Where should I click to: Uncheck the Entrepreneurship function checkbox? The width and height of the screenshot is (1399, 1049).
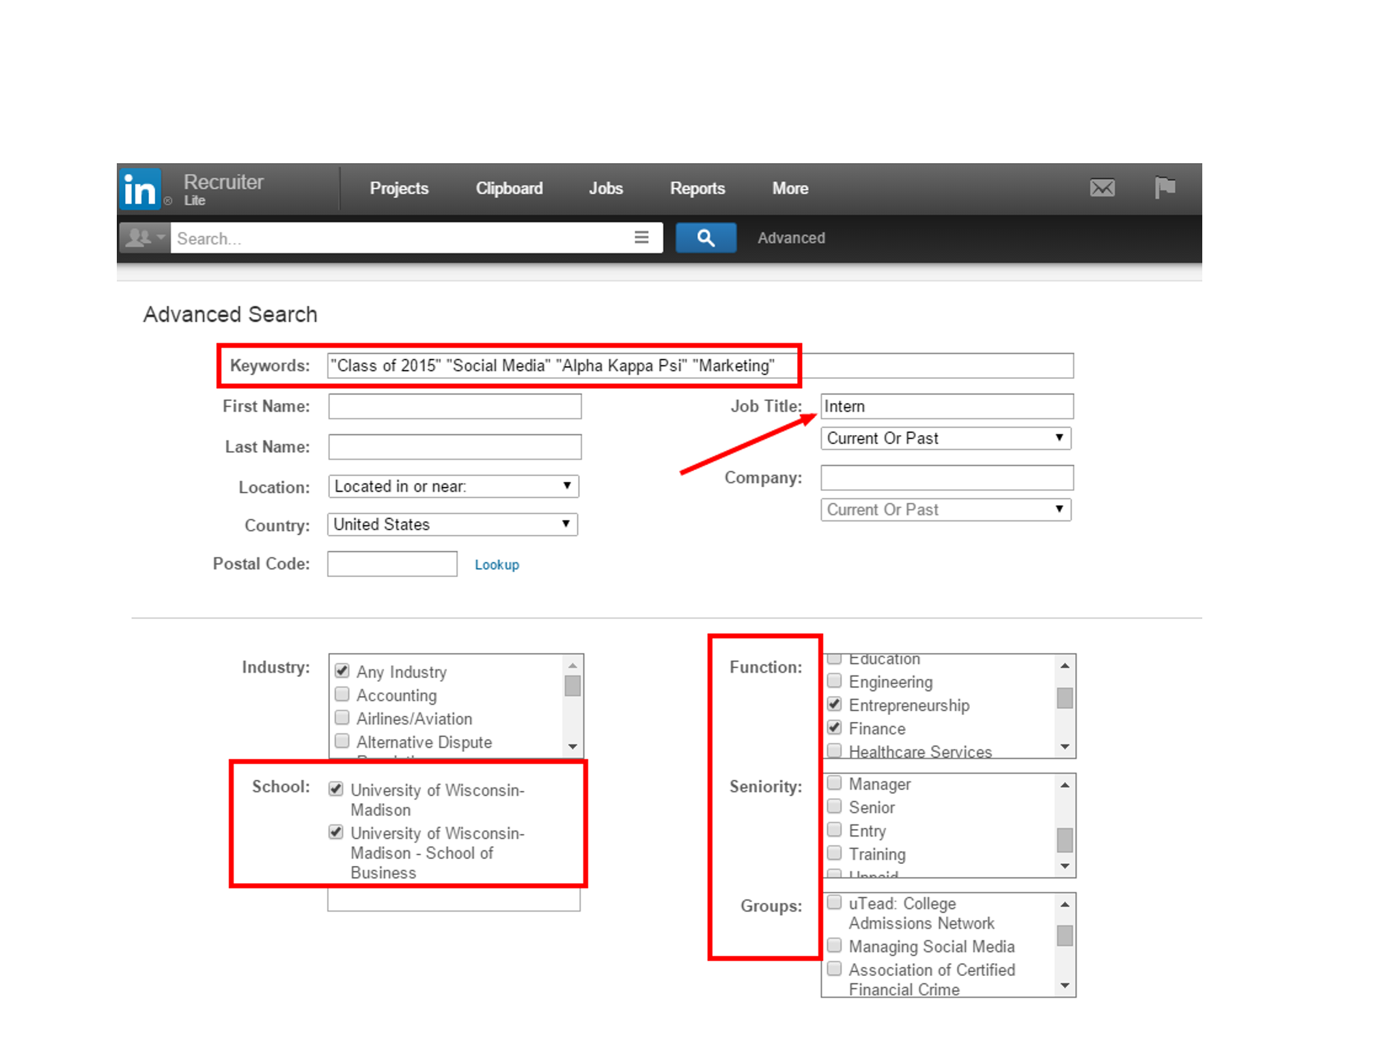(x=834, y=704)
